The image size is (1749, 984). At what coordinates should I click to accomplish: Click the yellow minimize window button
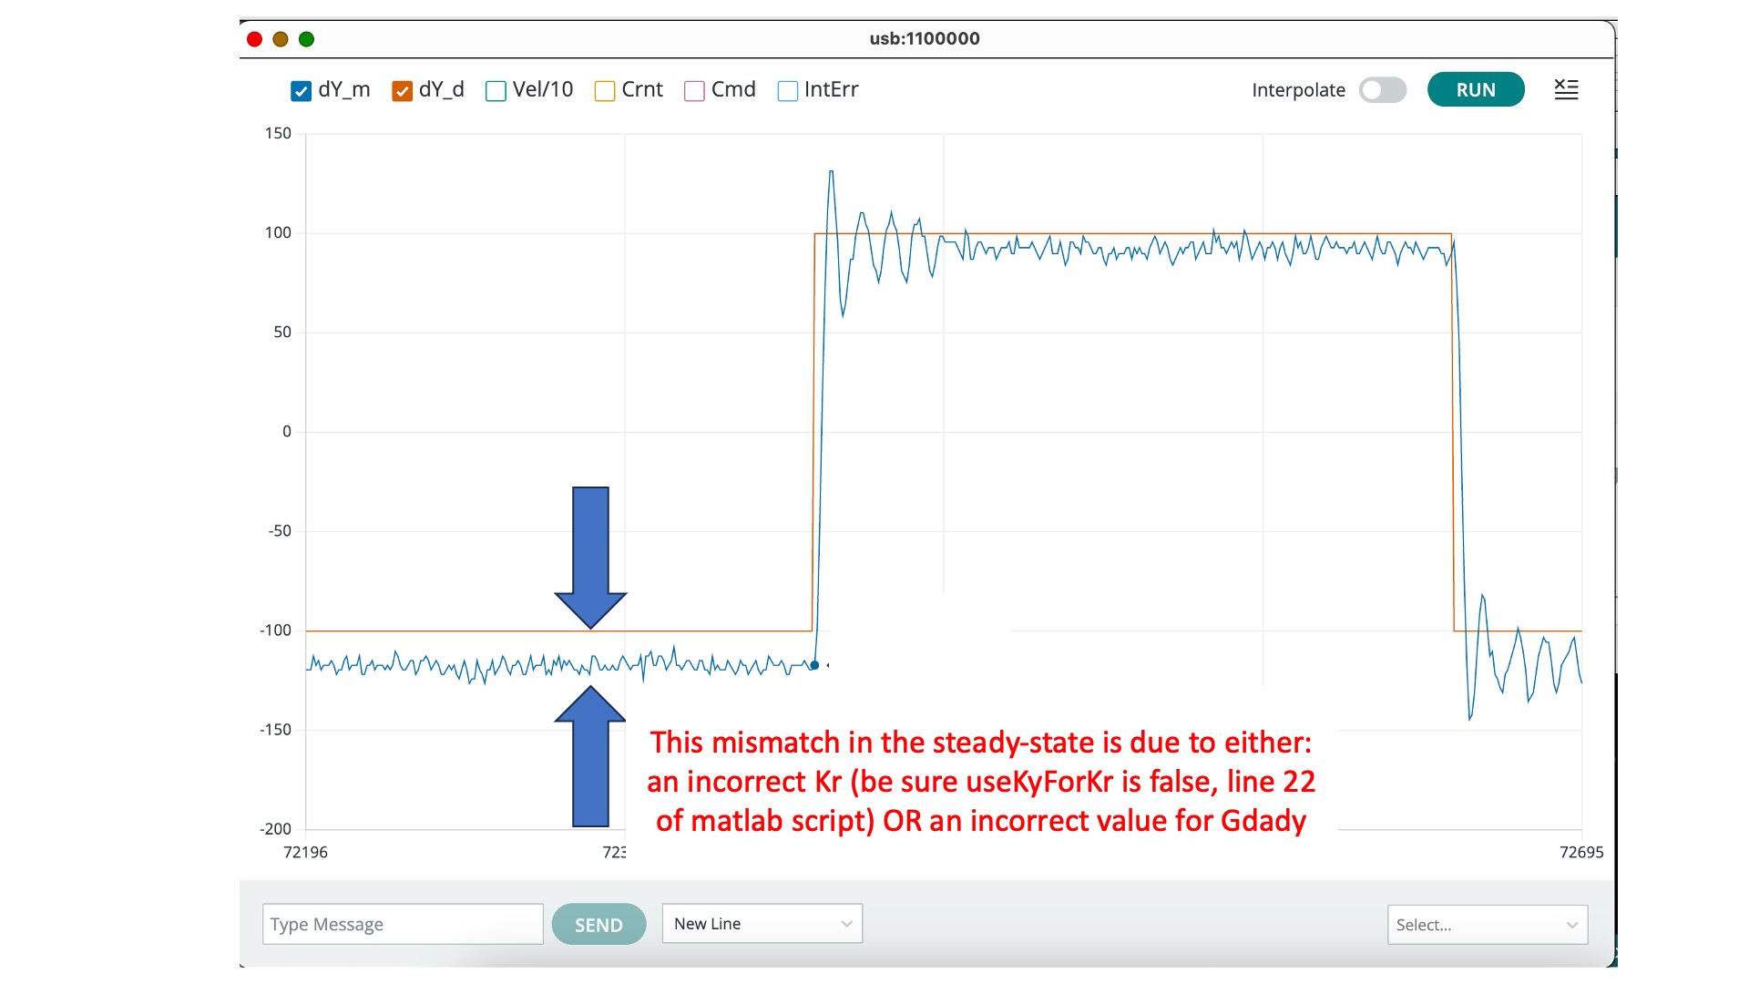click(281, 39)
